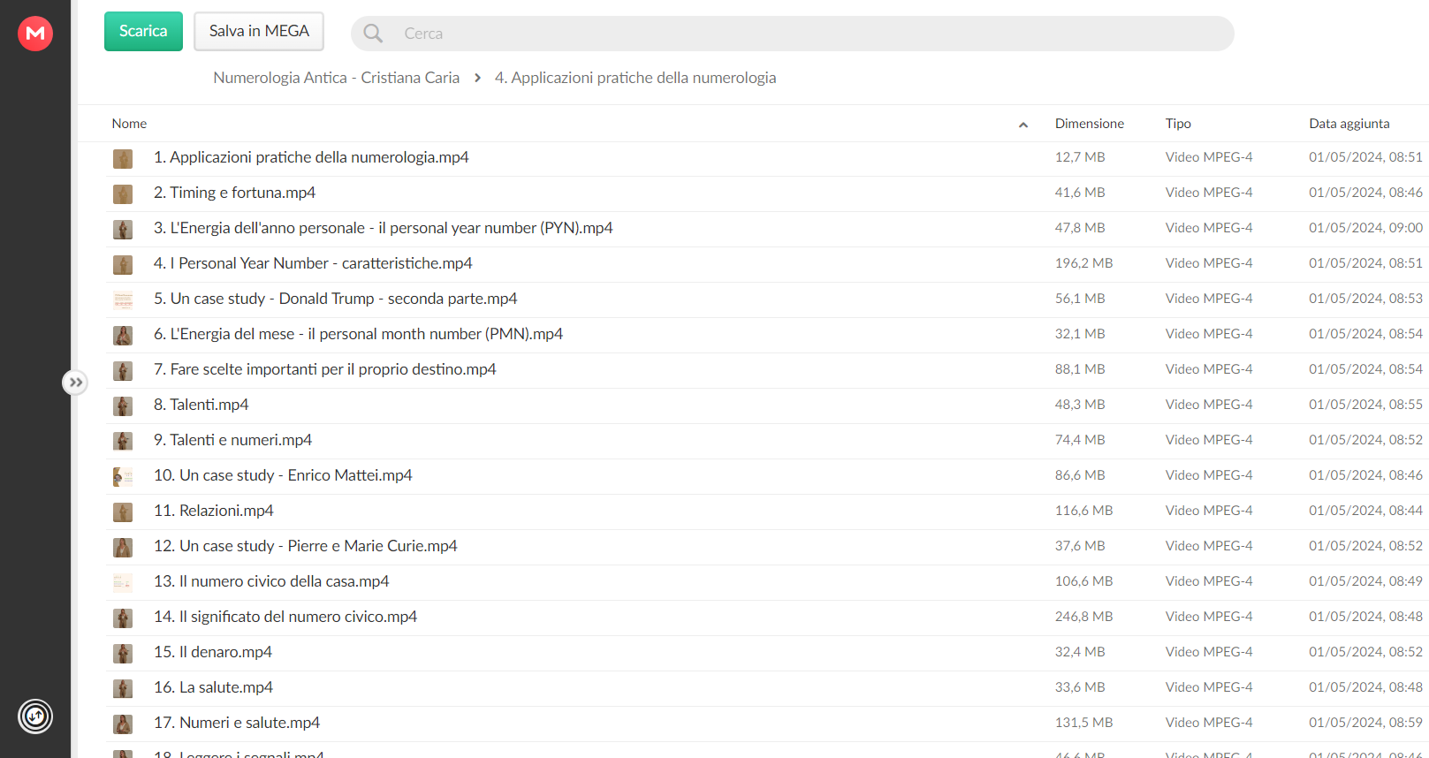The width and height of the screenshot is (1429, 758).
Task: Sort by Dimensione column header
Action: click(x=1090, y=124)
